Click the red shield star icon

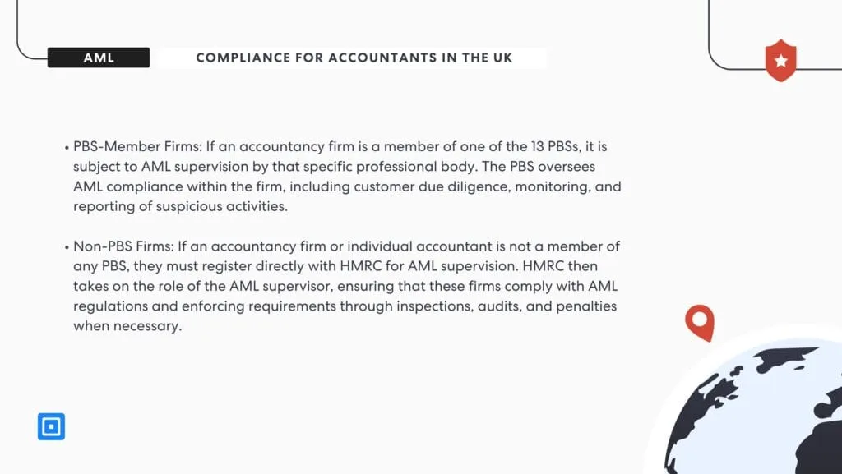tap(780, 62)
